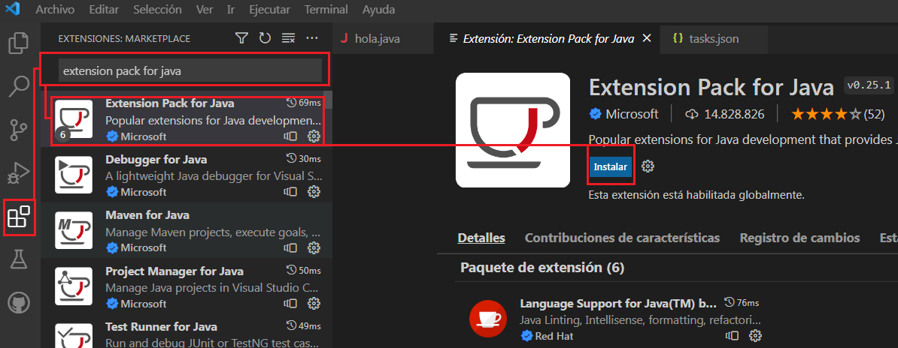898x348 pixels.
Task: Open the Extensions view in activity bar
Action: [x=19, y=217]
